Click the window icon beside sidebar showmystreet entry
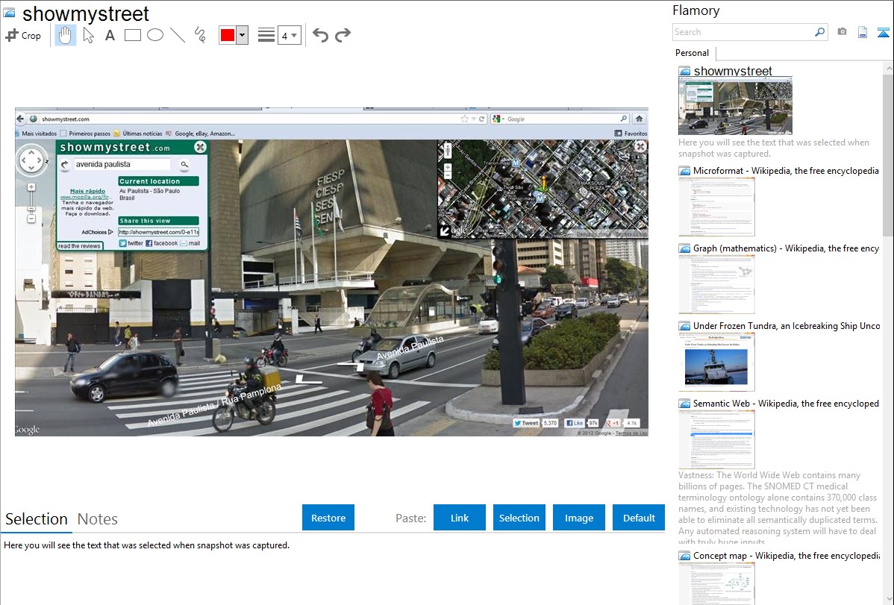Image resolution: width=894 pixels, height=605 pixels. (x=684, y=72)
